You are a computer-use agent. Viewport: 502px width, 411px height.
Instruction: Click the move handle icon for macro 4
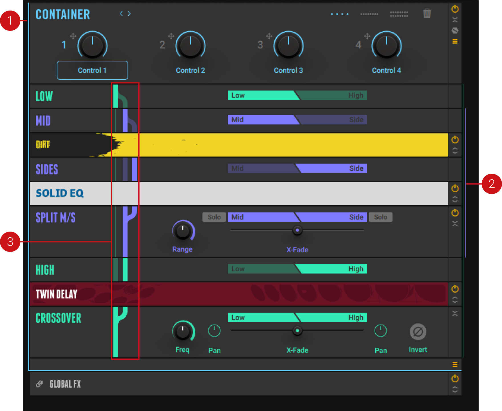tap(367, 36)
